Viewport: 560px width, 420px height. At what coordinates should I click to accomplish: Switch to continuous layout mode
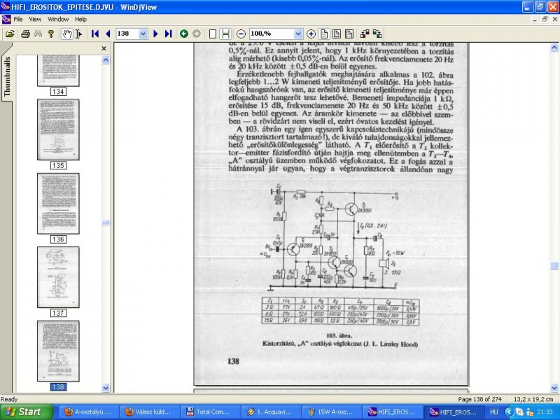click(x=225, y=34)
